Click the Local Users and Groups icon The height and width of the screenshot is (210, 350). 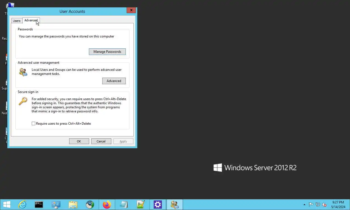pyautogui.click(x=23, y=72)
